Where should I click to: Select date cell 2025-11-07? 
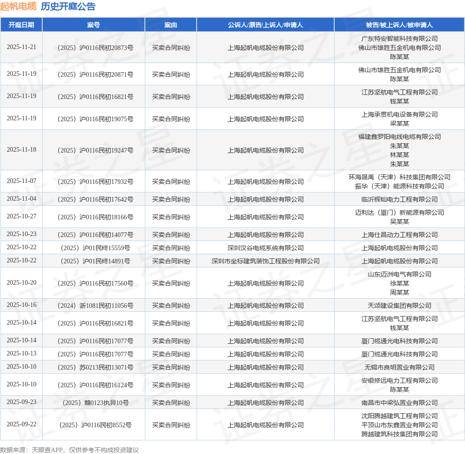21,181
